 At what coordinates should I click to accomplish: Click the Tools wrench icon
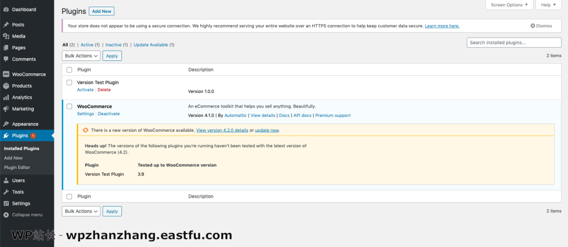pos(6,192)
